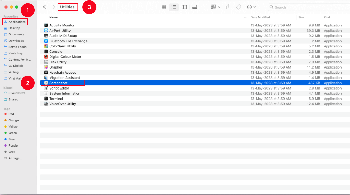Select the Yellow tag
The image size is (350, 195).
click(11, 127)
